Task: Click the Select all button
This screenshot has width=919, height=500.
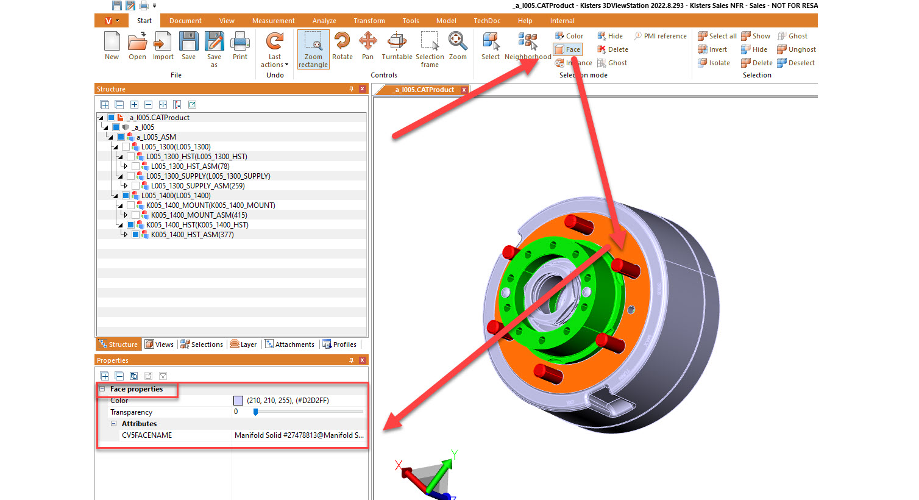Action: [717, 36]
